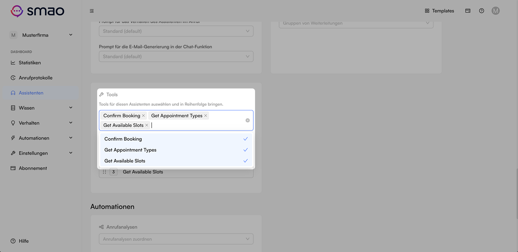The height and width of the screenshot is (252, 518).
Task: Deselect Confirm Booking in the dropdown list
Action: pos(176,139)
